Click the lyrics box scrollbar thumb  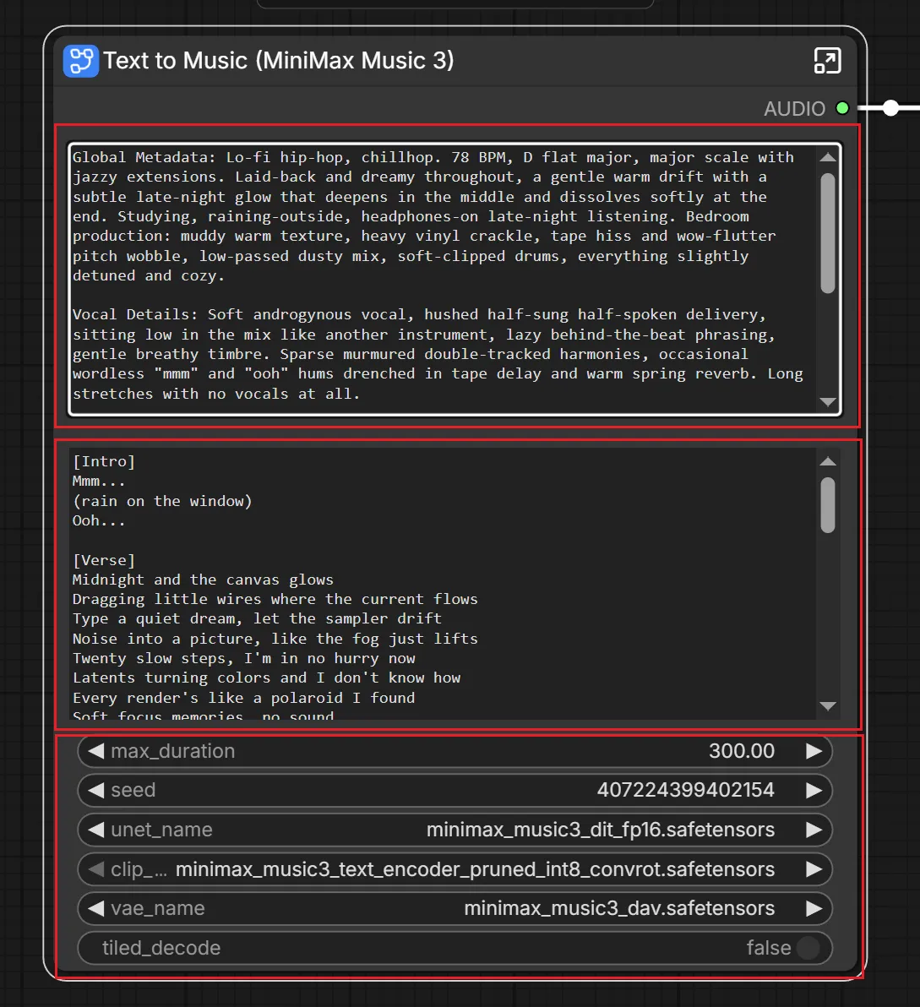pos(828,505)
